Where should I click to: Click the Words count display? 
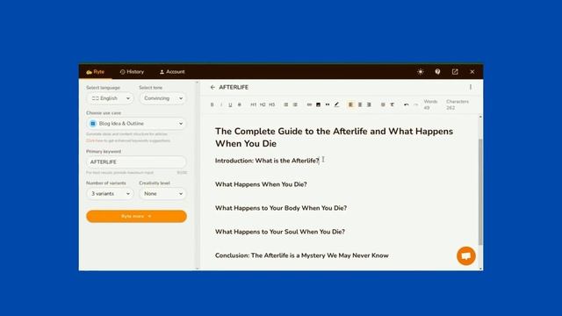430,104
